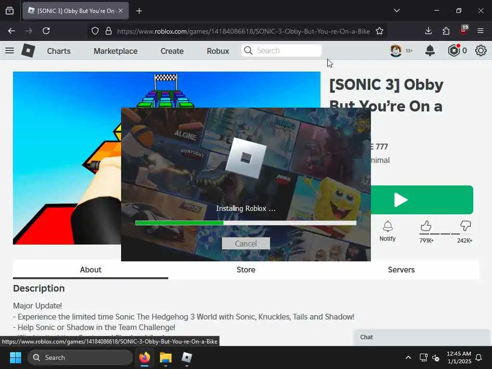The height and width of the screenshot is (369, 492).
Task: Open Firefox application hamburger menu
Action: click(x=480, y=31)
